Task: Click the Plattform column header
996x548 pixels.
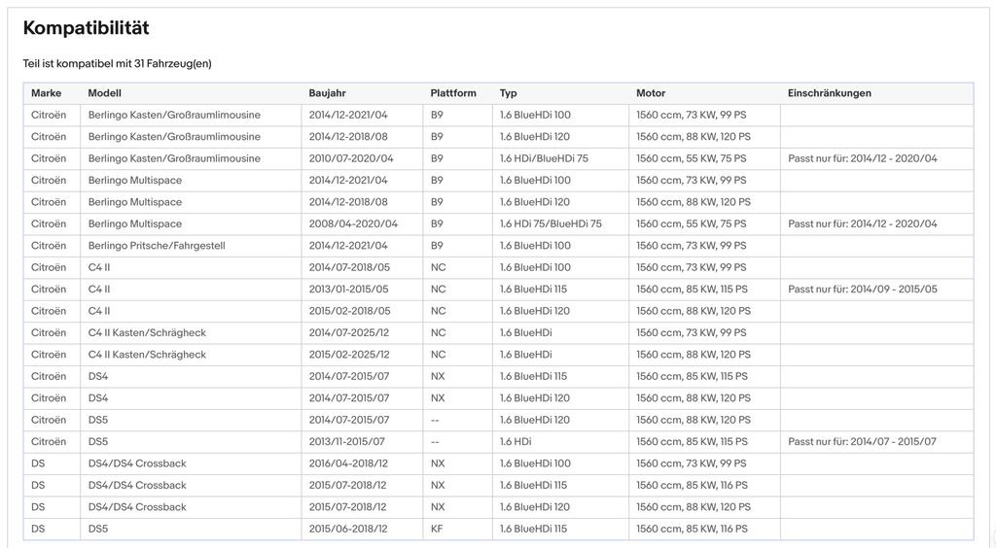Action: [453, 93]
